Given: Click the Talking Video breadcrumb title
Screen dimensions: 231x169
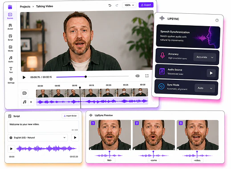Looking at the screenshot, I should point(45,6).
